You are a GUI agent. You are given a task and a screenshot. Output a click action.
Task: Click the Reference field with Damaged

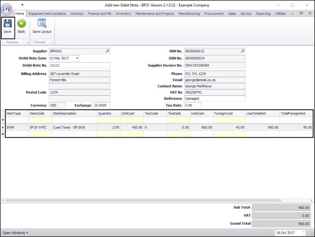click(215, 99)
